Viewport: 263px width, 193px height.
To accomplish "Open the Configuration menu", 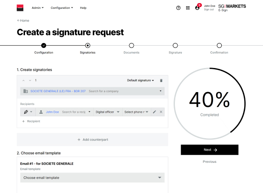I will (62, 8).
